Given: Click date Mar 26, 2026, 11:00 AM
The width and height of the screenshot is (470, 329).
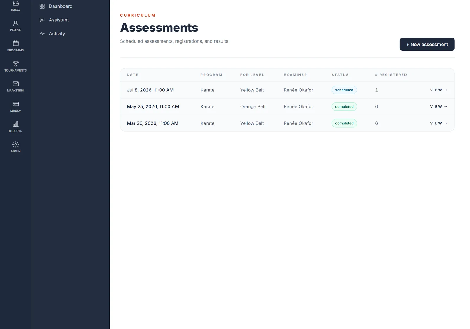Looking at the screenshot, I should 152,123.
